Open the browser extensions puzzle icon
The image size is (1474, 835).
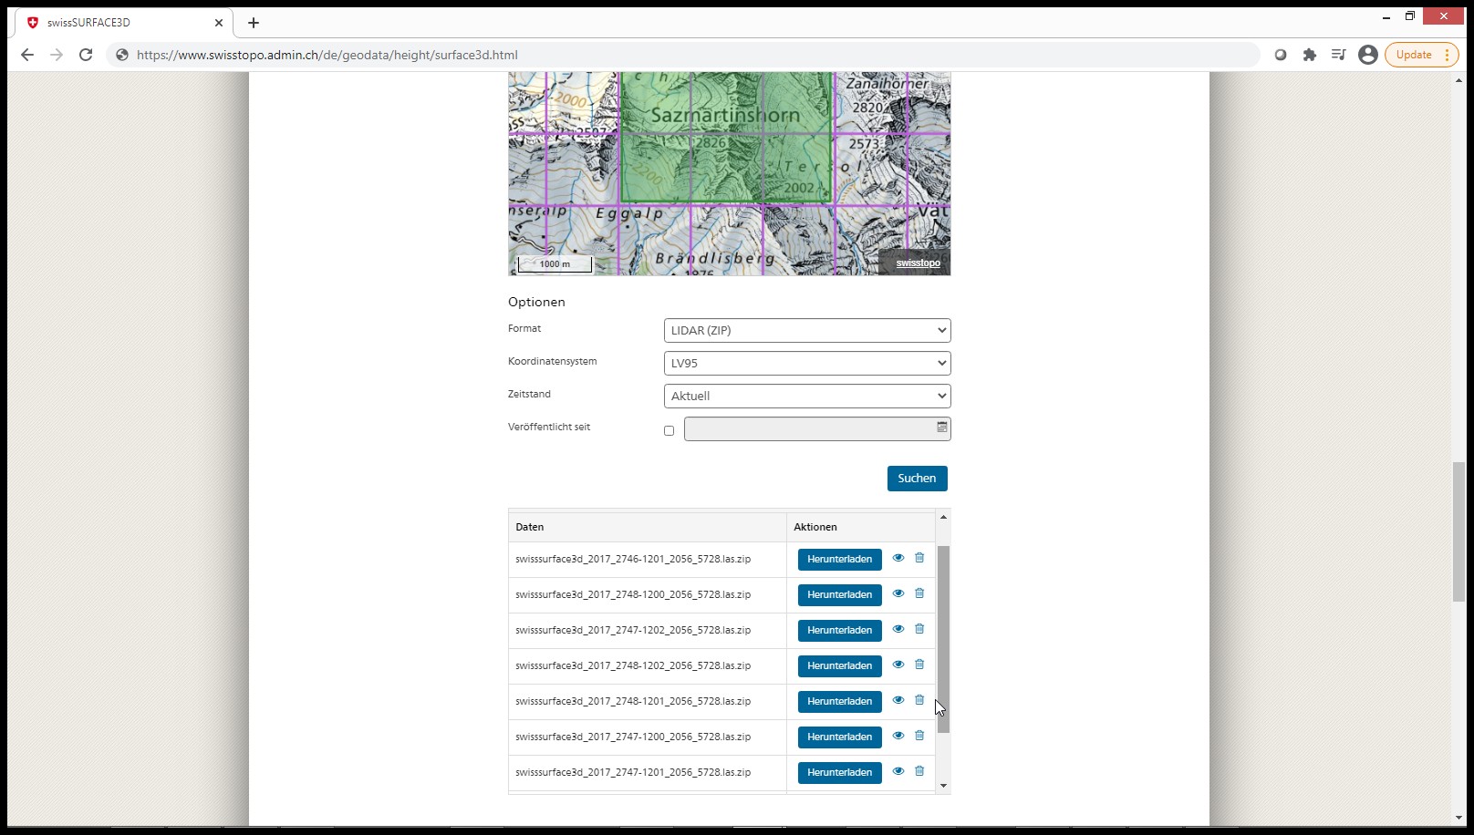click(x=1310, y=55)
